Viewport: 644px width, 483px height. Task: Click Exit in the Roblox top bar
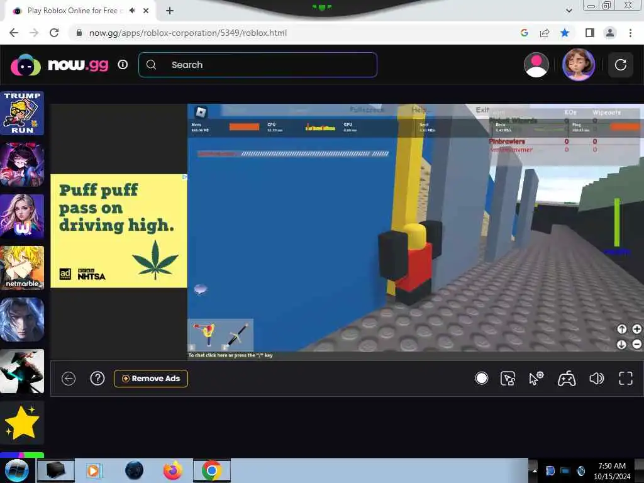tap(482, 109)
